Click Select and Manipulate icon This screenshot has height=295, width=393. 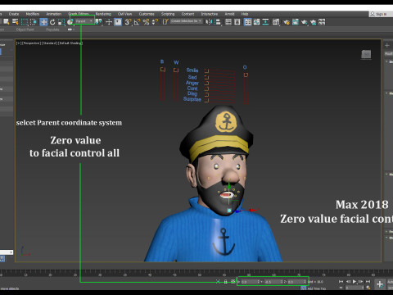pos(109,22)
